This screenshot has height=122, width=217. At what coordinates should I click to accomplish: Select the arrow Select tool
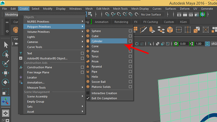pyautogui.click(x=6, y=45)
